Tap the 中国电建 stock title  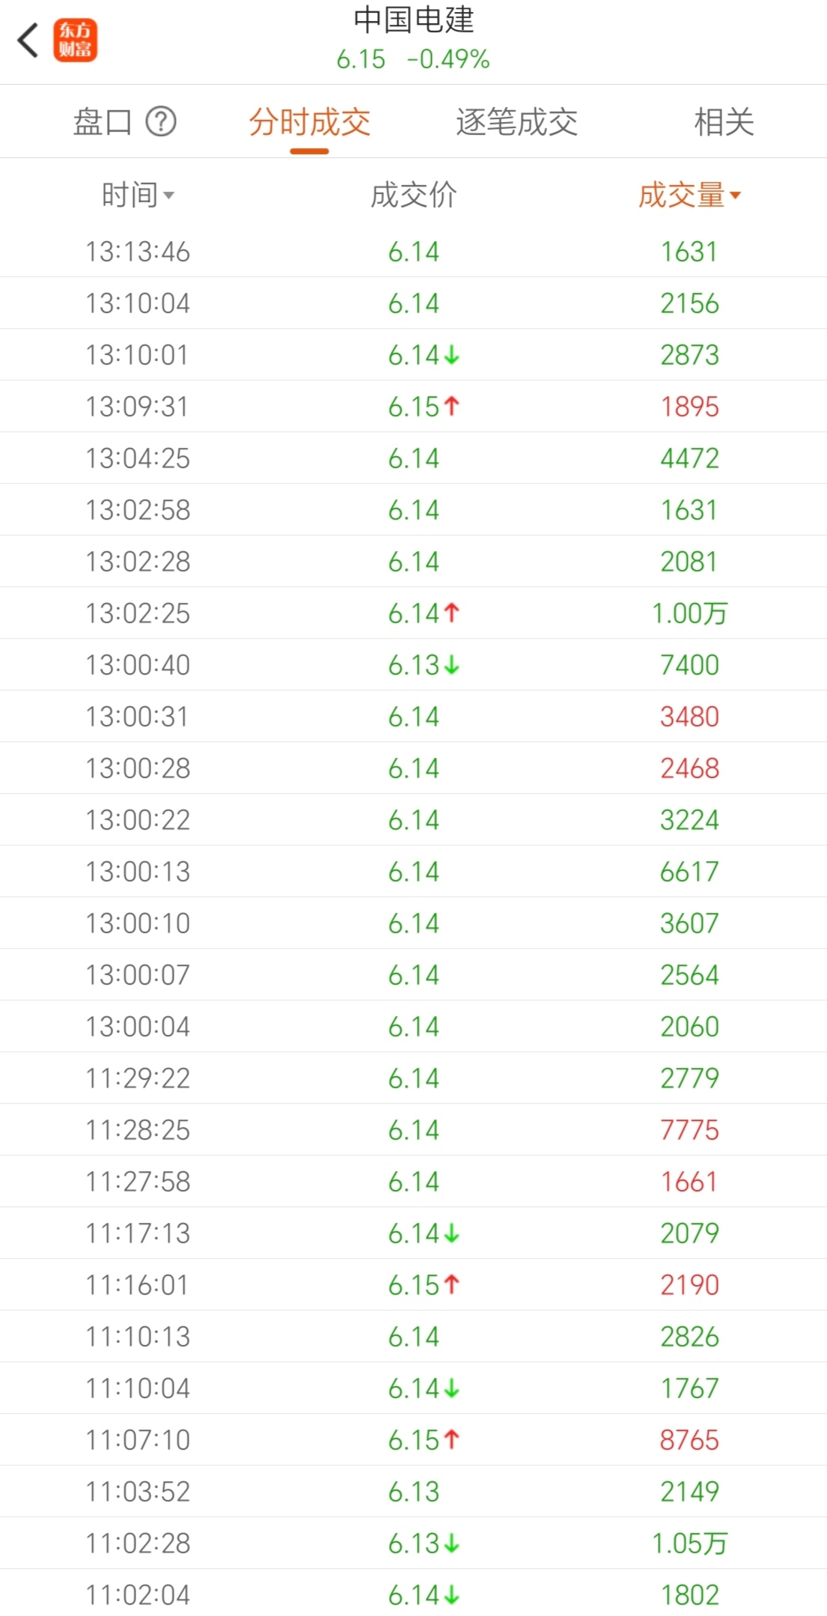pyautogui.click(x=414, y=20)
